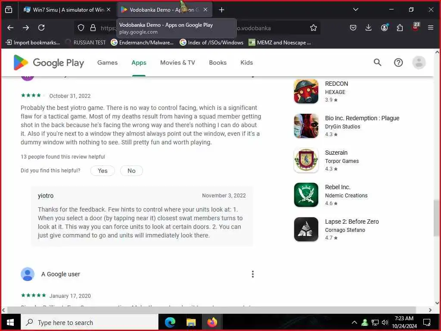
Task: Click the Firefox address bar
Action: pos(197,28)
